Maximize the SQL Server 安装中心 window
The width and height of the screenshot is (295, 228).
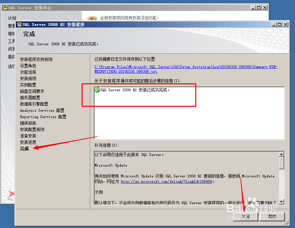point(259,8)
